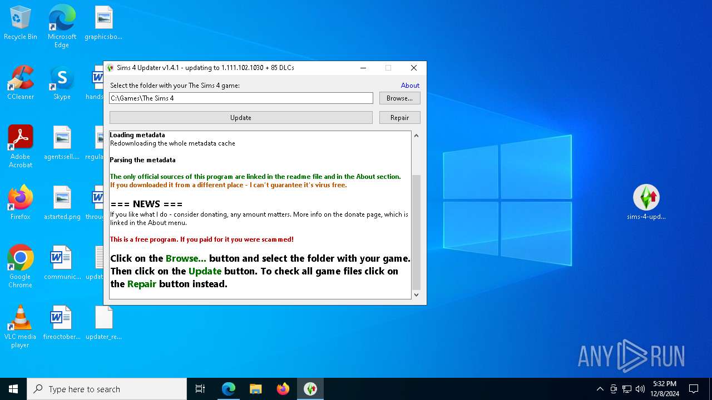Select fireoctober... Word document on desktop

point(62,323)
